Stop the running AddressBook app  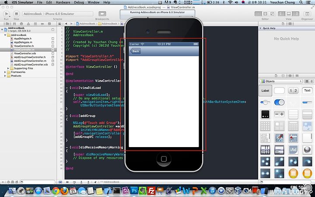click(16, 14)
